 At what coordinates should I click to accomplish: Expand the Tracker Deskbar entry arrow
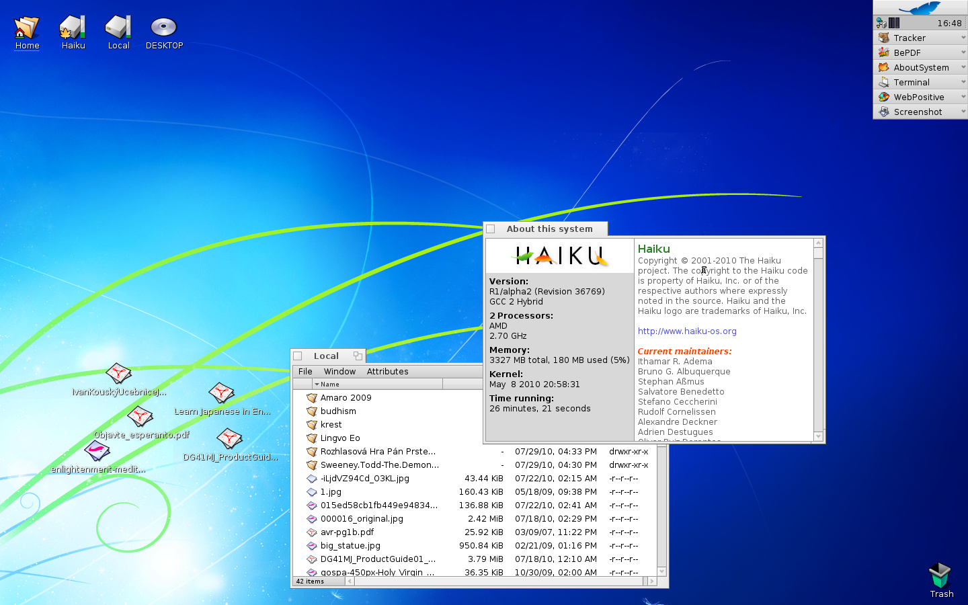(x=963, y=38)
